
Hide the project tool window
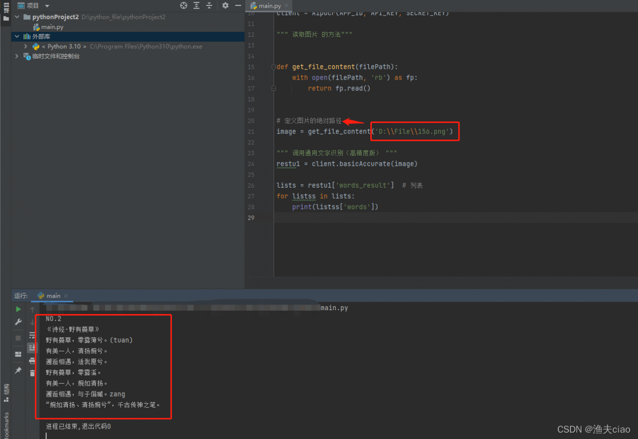[x=238, y=5]
